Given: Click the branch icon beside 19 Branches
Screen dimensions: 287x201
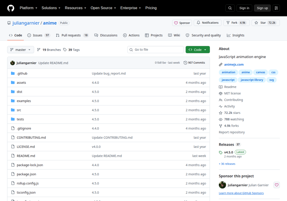Looking at the screenshot, I should pos(39,50).
